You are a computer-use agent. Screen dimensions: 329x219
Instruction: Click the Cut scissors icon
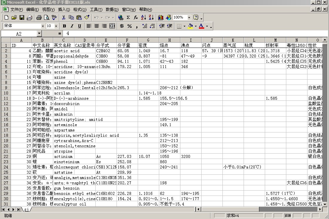(x=64, y=18)
